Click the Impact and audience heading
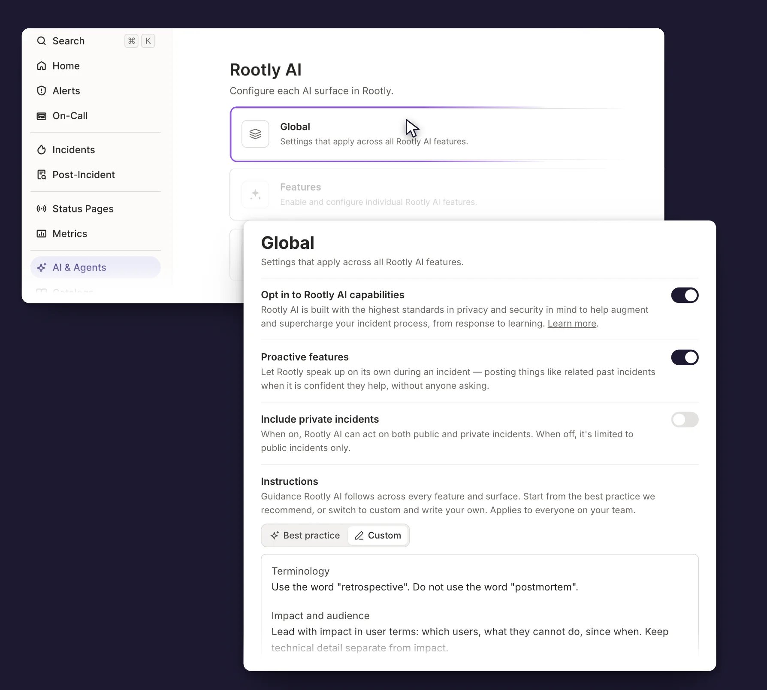 pos(320,616)
